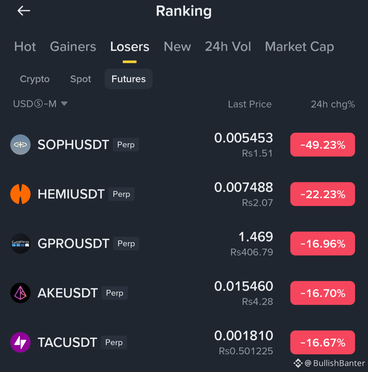Select the GoPro GPROUSDT logo icon
The height and width of the screenshot is (372, 368).
tap(20, 243)
